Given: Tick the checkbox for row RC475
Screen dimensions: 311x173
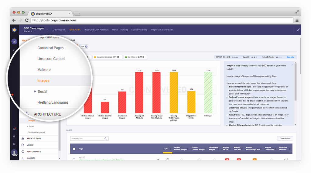Looking at the screenshot, I should pos(74,159).
